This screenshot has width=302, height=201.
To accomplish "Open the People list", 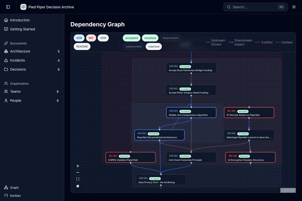I will [32, 100].
